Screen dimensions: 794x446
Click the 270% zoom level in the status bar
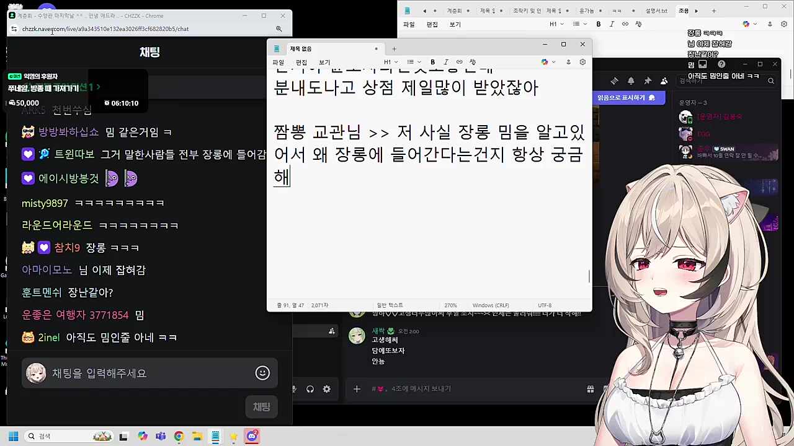[450, 305]
